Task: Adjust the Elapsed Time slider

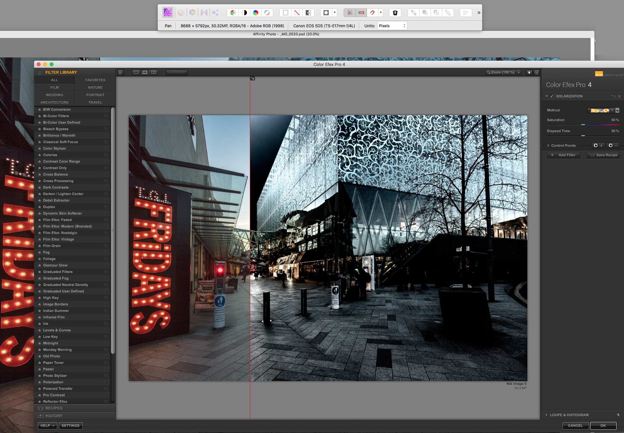Action: point(583,136)
